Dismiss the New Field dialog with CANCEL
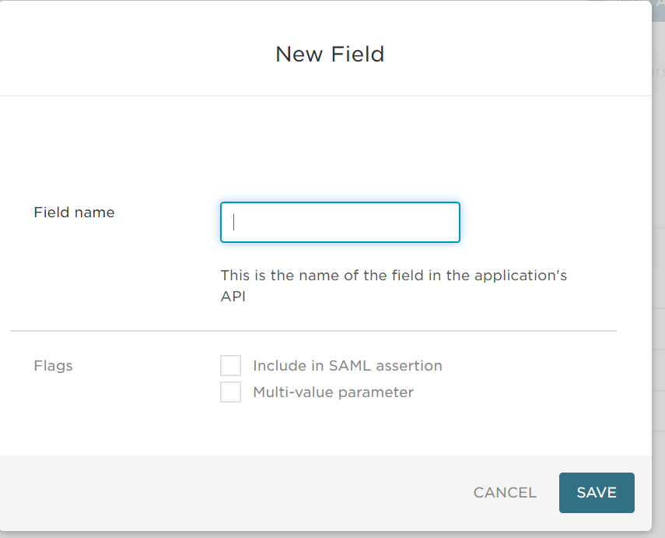The image size is (665, 538). pyautogui.click(x=505, y=493)
